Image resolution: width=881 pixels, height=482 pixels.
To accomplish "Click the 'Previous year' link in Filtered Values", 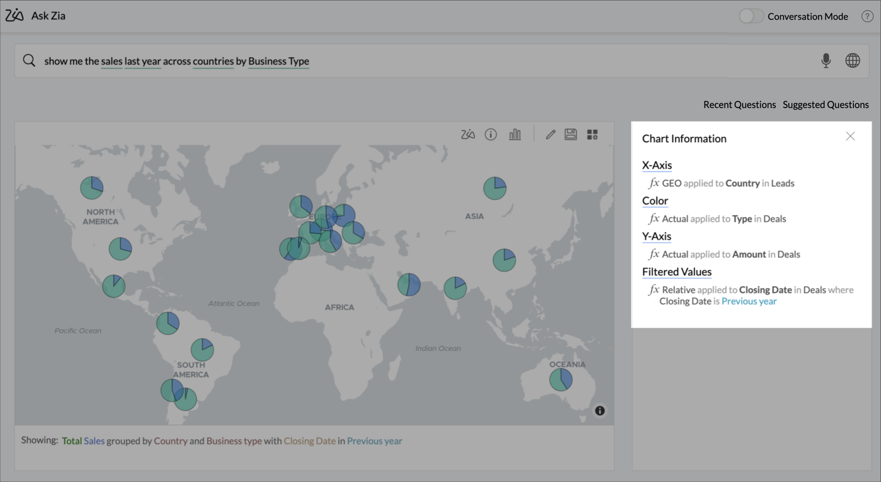I will click(749, 301).
